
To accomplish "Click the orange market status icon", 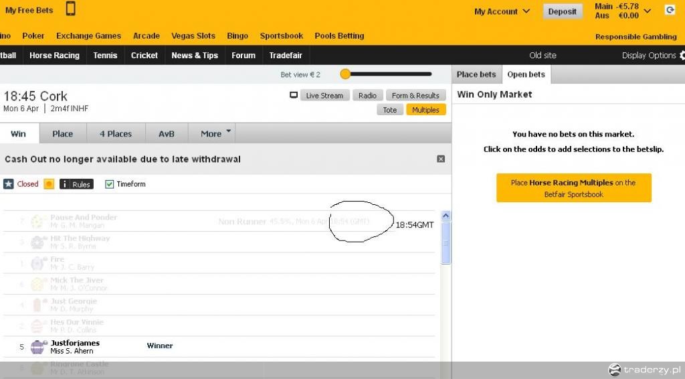I will coord(49,184).
